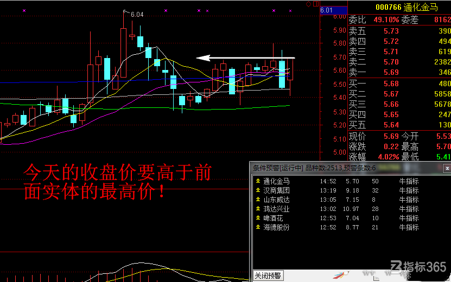
Task: Select the 汉商集团 alert row
Action: click(351, 190)
